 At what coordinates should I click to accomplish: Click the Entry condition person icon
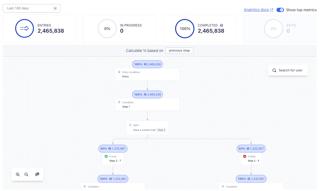pyautogui.click(x=119, y=72)
